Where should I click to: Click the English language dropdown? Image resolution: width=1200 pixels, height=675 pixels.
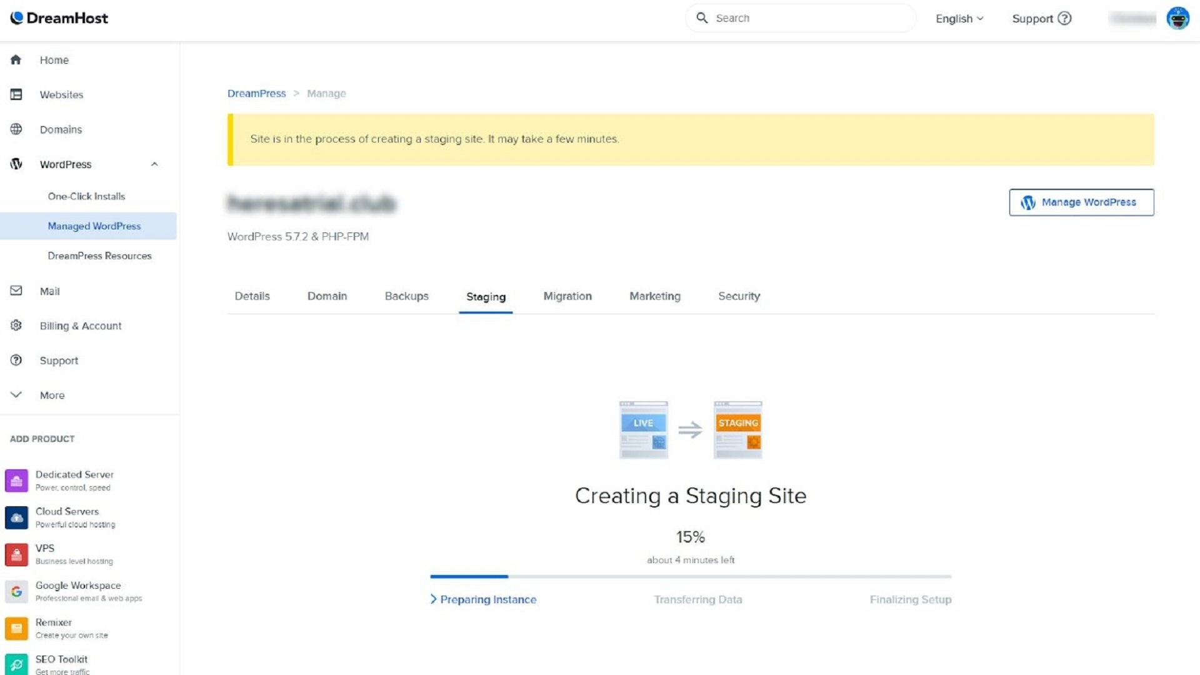point(959,18)
